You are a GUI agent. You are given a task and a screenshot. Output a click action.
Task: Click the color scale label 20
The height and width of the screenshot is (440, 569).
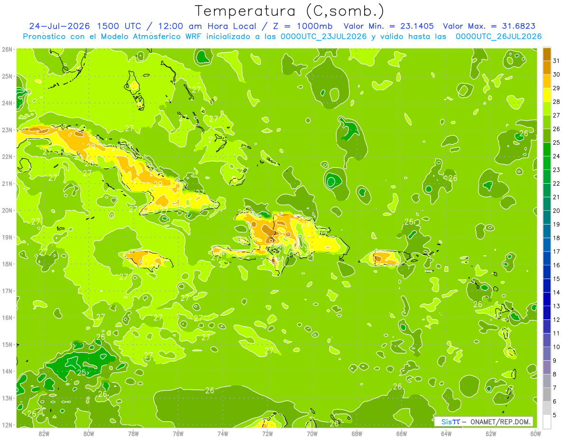pos(556,211)
